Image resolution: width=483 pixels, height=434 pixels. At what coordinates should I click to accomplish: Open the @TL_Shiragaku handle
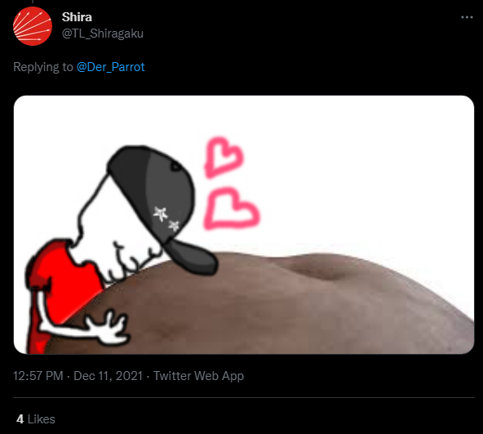click(103, 34)
